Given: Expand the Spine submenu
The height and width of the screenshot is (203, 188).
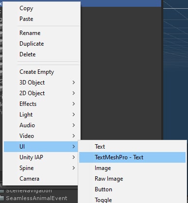Looking at the screenshot, I should (x=41, y=168).
